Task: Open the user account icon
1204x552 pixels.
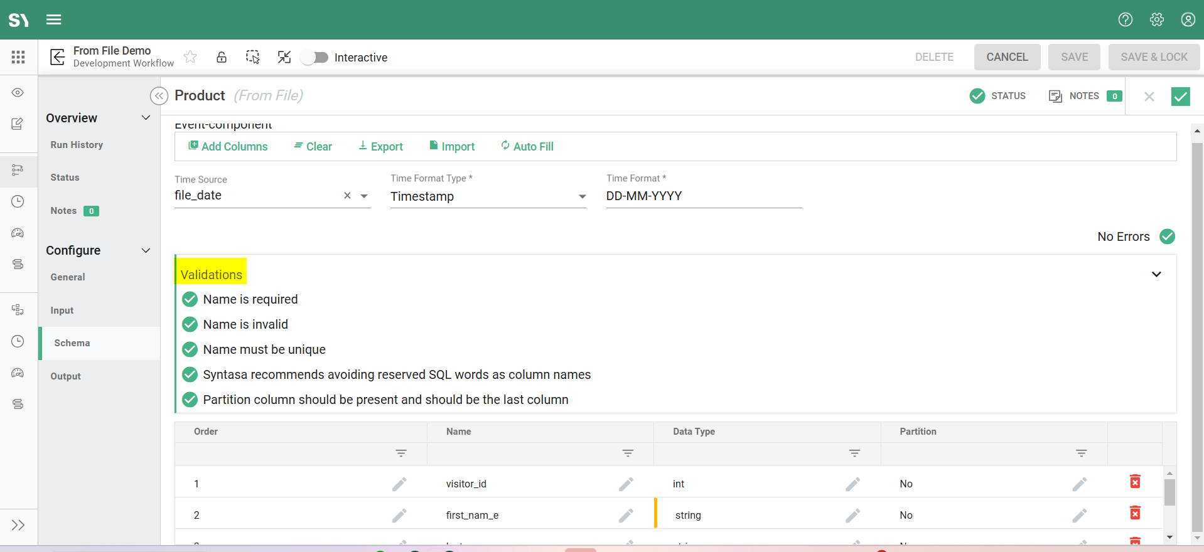Action: [x=1188, y=19]
